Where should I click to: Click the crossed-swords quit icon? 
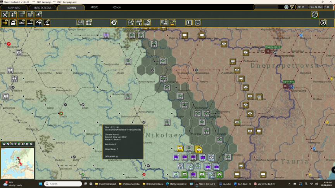click(x=5, y=15)
